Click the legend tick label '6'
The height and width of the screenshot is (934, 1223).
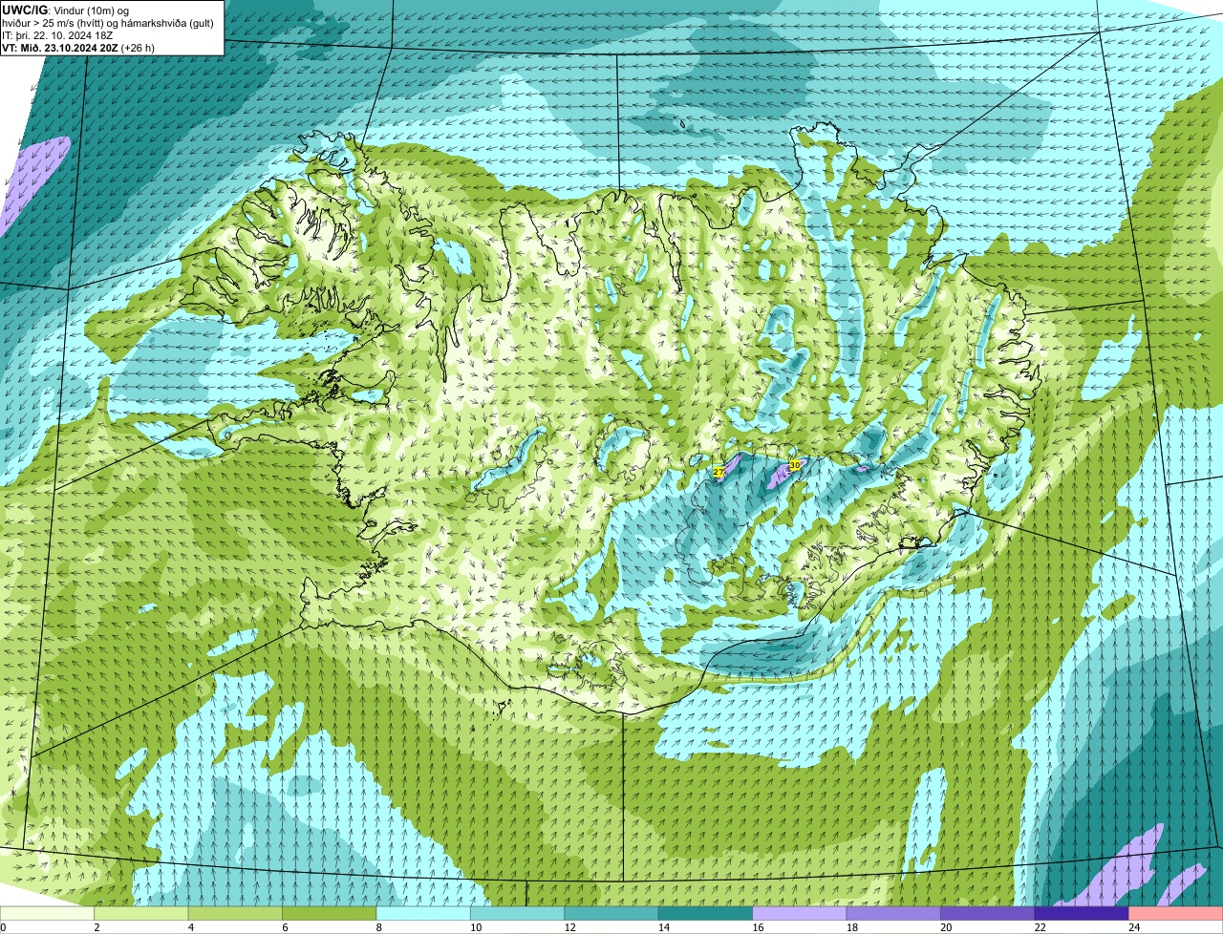point(284,927)
